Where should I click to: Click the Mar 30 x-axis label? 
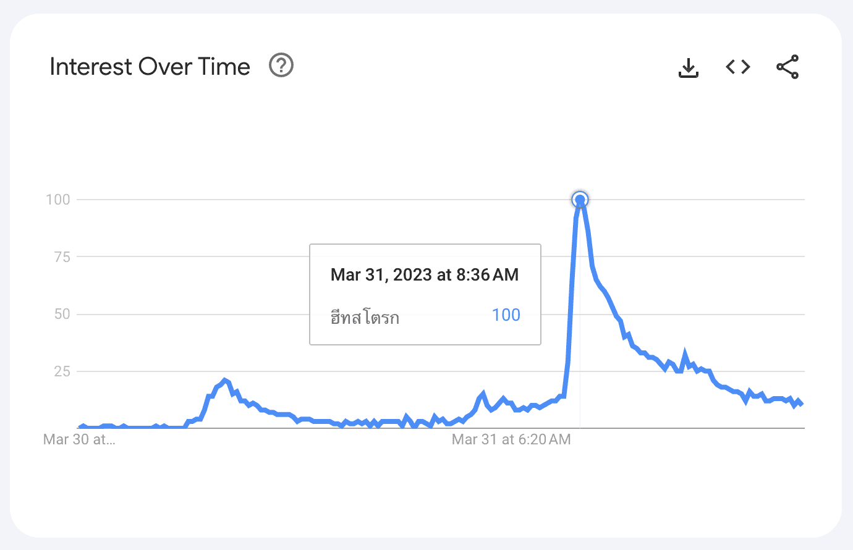click(79, 439)
